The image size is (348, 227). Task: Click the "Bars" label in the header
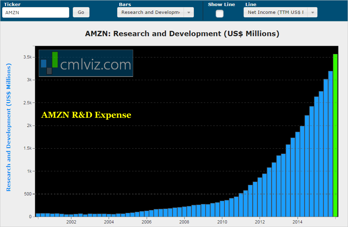coord(125,4)
